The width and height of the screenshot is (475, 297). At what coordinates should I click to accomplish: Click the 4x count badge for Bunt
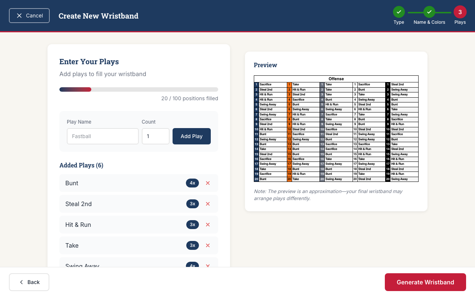[x=193, y=183]
